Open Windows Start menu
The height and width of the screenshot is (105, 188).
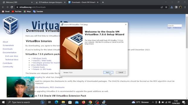(3, 102)
